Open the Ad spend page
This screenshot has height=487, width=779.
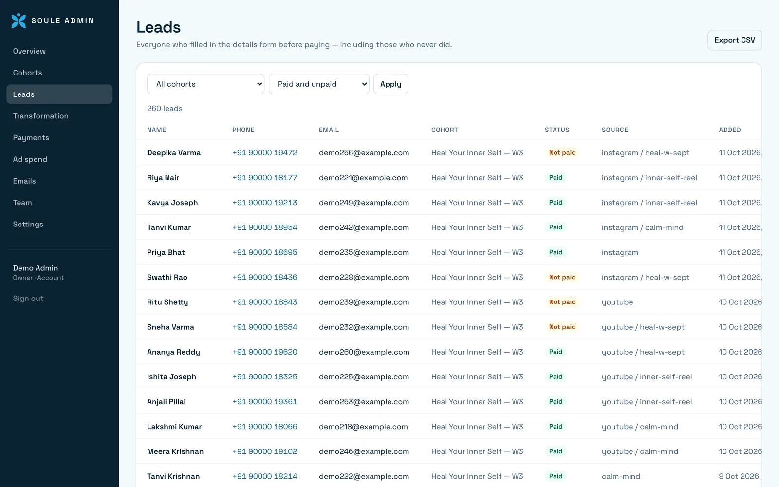[59, 159]
